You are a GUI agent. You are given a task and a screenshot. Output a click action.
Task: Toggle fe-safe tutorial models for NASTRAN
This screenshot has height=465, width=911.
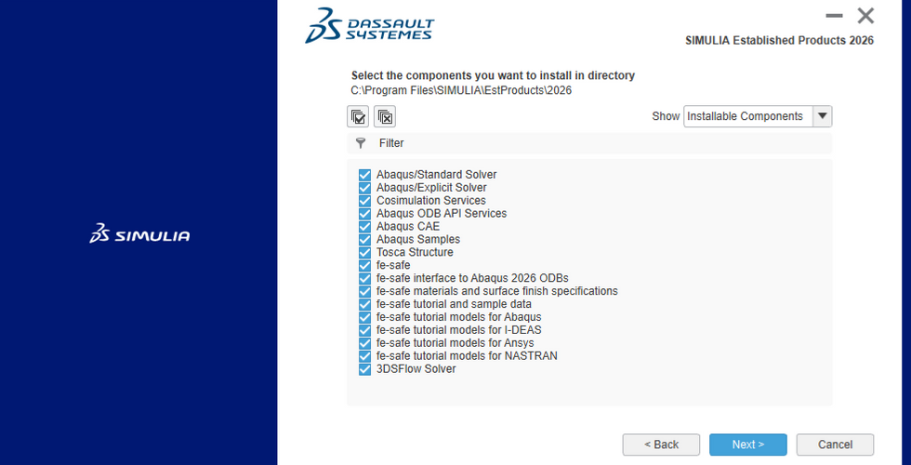(364, 355)
